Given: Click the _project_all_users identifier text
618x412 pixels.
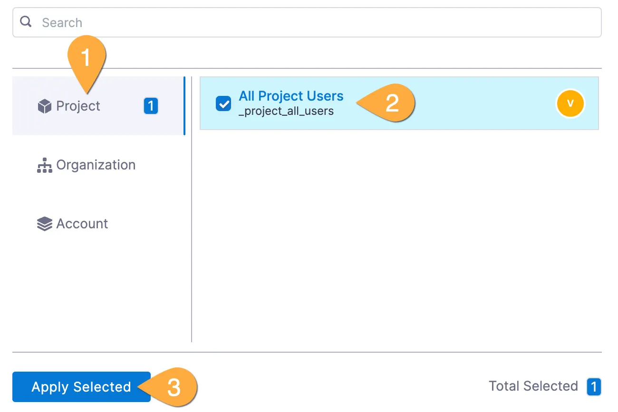Looking at the screenshot, I should point(286,112).
